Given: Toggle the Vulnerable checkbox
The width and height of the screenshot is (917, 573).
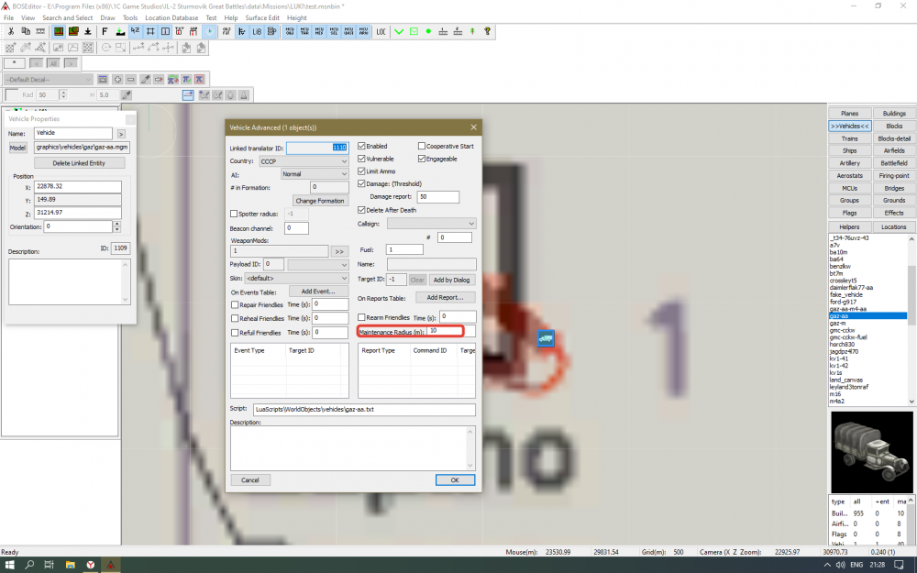Looking at the screenshot, I should [x=361, y=159].
